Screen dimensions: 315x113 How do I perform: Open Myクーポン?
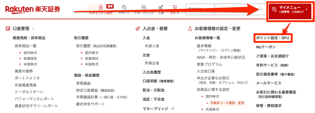point(266,47)
